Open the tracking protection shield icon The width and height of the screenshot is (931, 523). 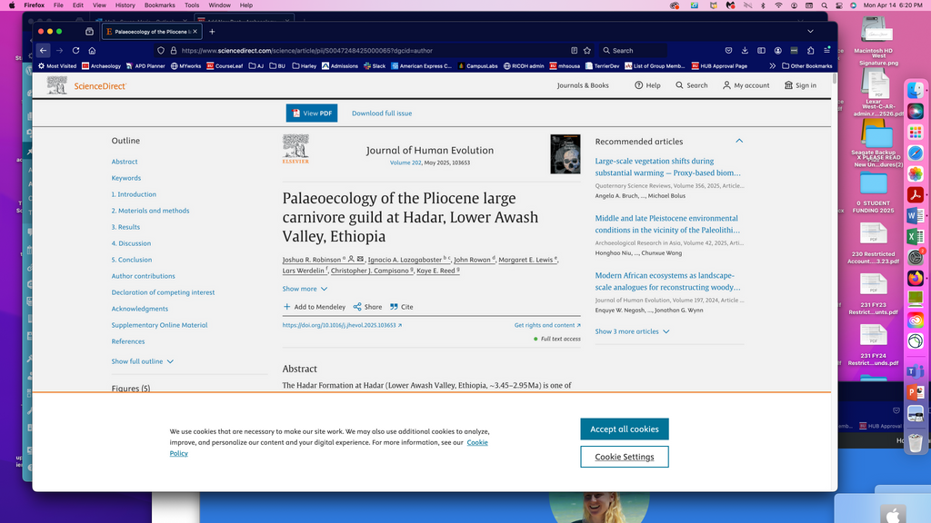pos(161,51)
